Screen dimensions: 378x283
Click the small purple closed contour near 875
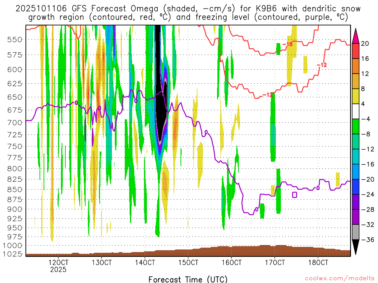295,195
